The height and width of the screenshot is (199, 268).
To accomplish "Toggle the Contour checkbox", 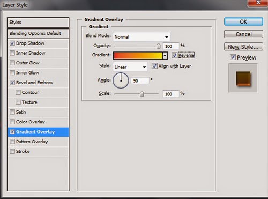I will tap(18, 92).
